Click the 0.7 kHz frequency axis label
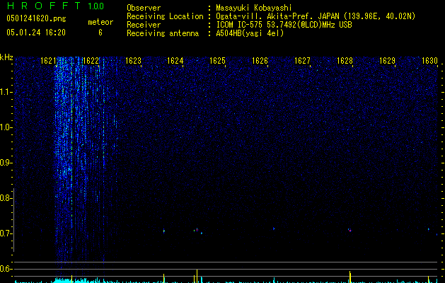The height and width of the screenshot is (283, 445). pos(6,233)
